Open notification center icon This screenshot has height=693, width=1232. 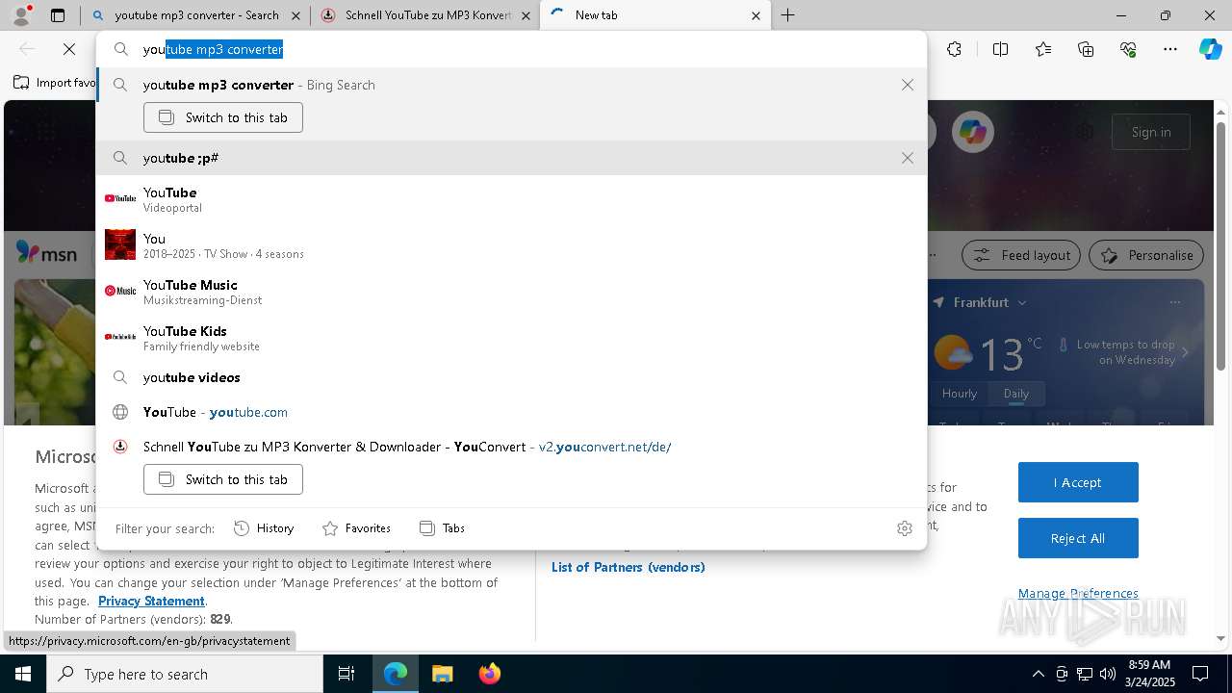[1200, 674]
